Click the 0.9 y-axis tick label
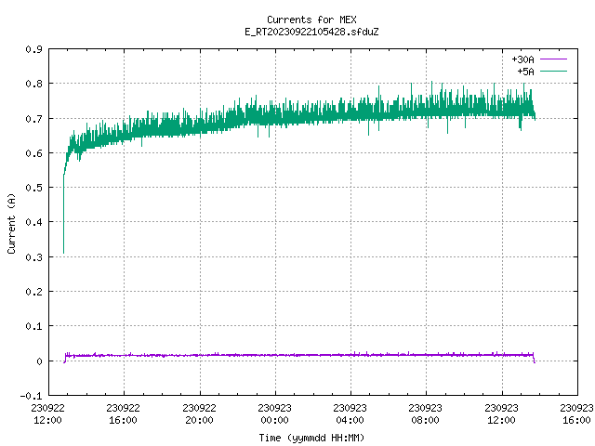 point(33,49)
